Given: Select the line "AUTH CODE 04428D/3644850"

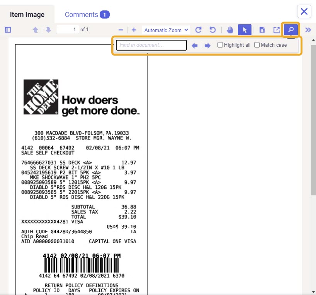Looking at the screenshot, I should (x=56, y=232).
